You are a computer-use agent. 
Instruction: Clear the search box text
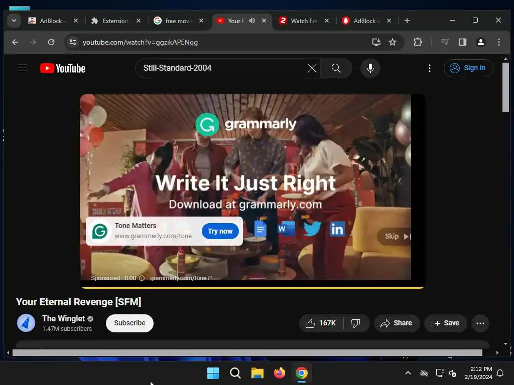coord(312,68)
